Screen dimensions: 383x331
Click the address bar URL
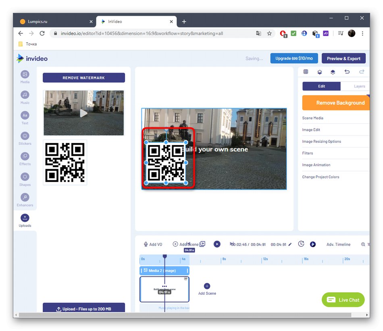(x=142, y=33)
